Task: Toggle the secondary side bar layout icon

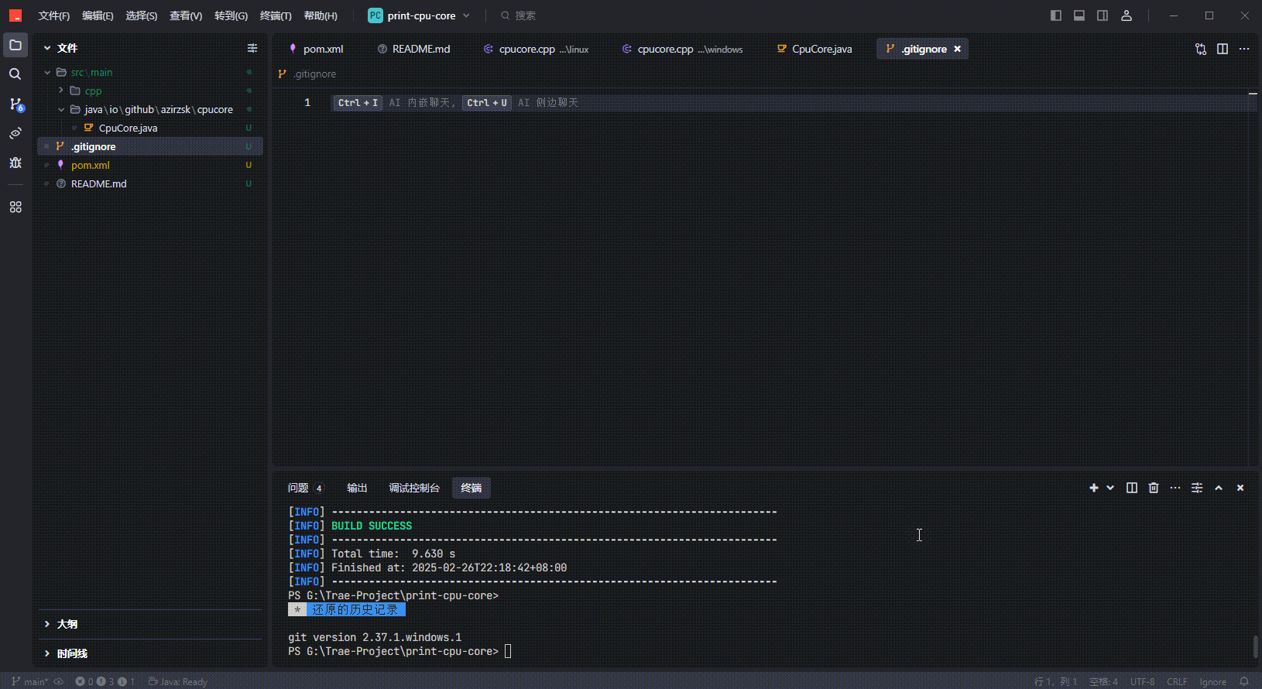Action: [x=1103, y=15]
